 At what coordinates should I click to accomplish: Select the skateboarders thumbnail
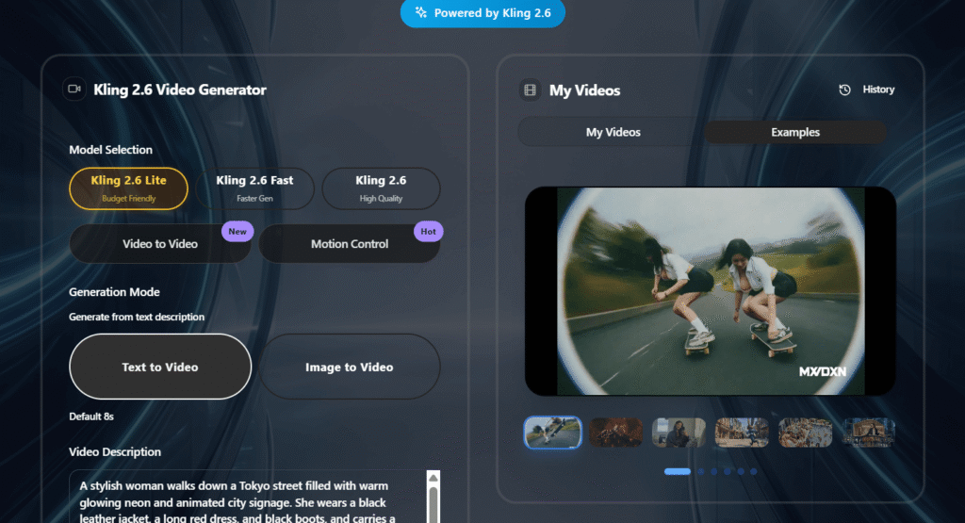coord(552,433)
